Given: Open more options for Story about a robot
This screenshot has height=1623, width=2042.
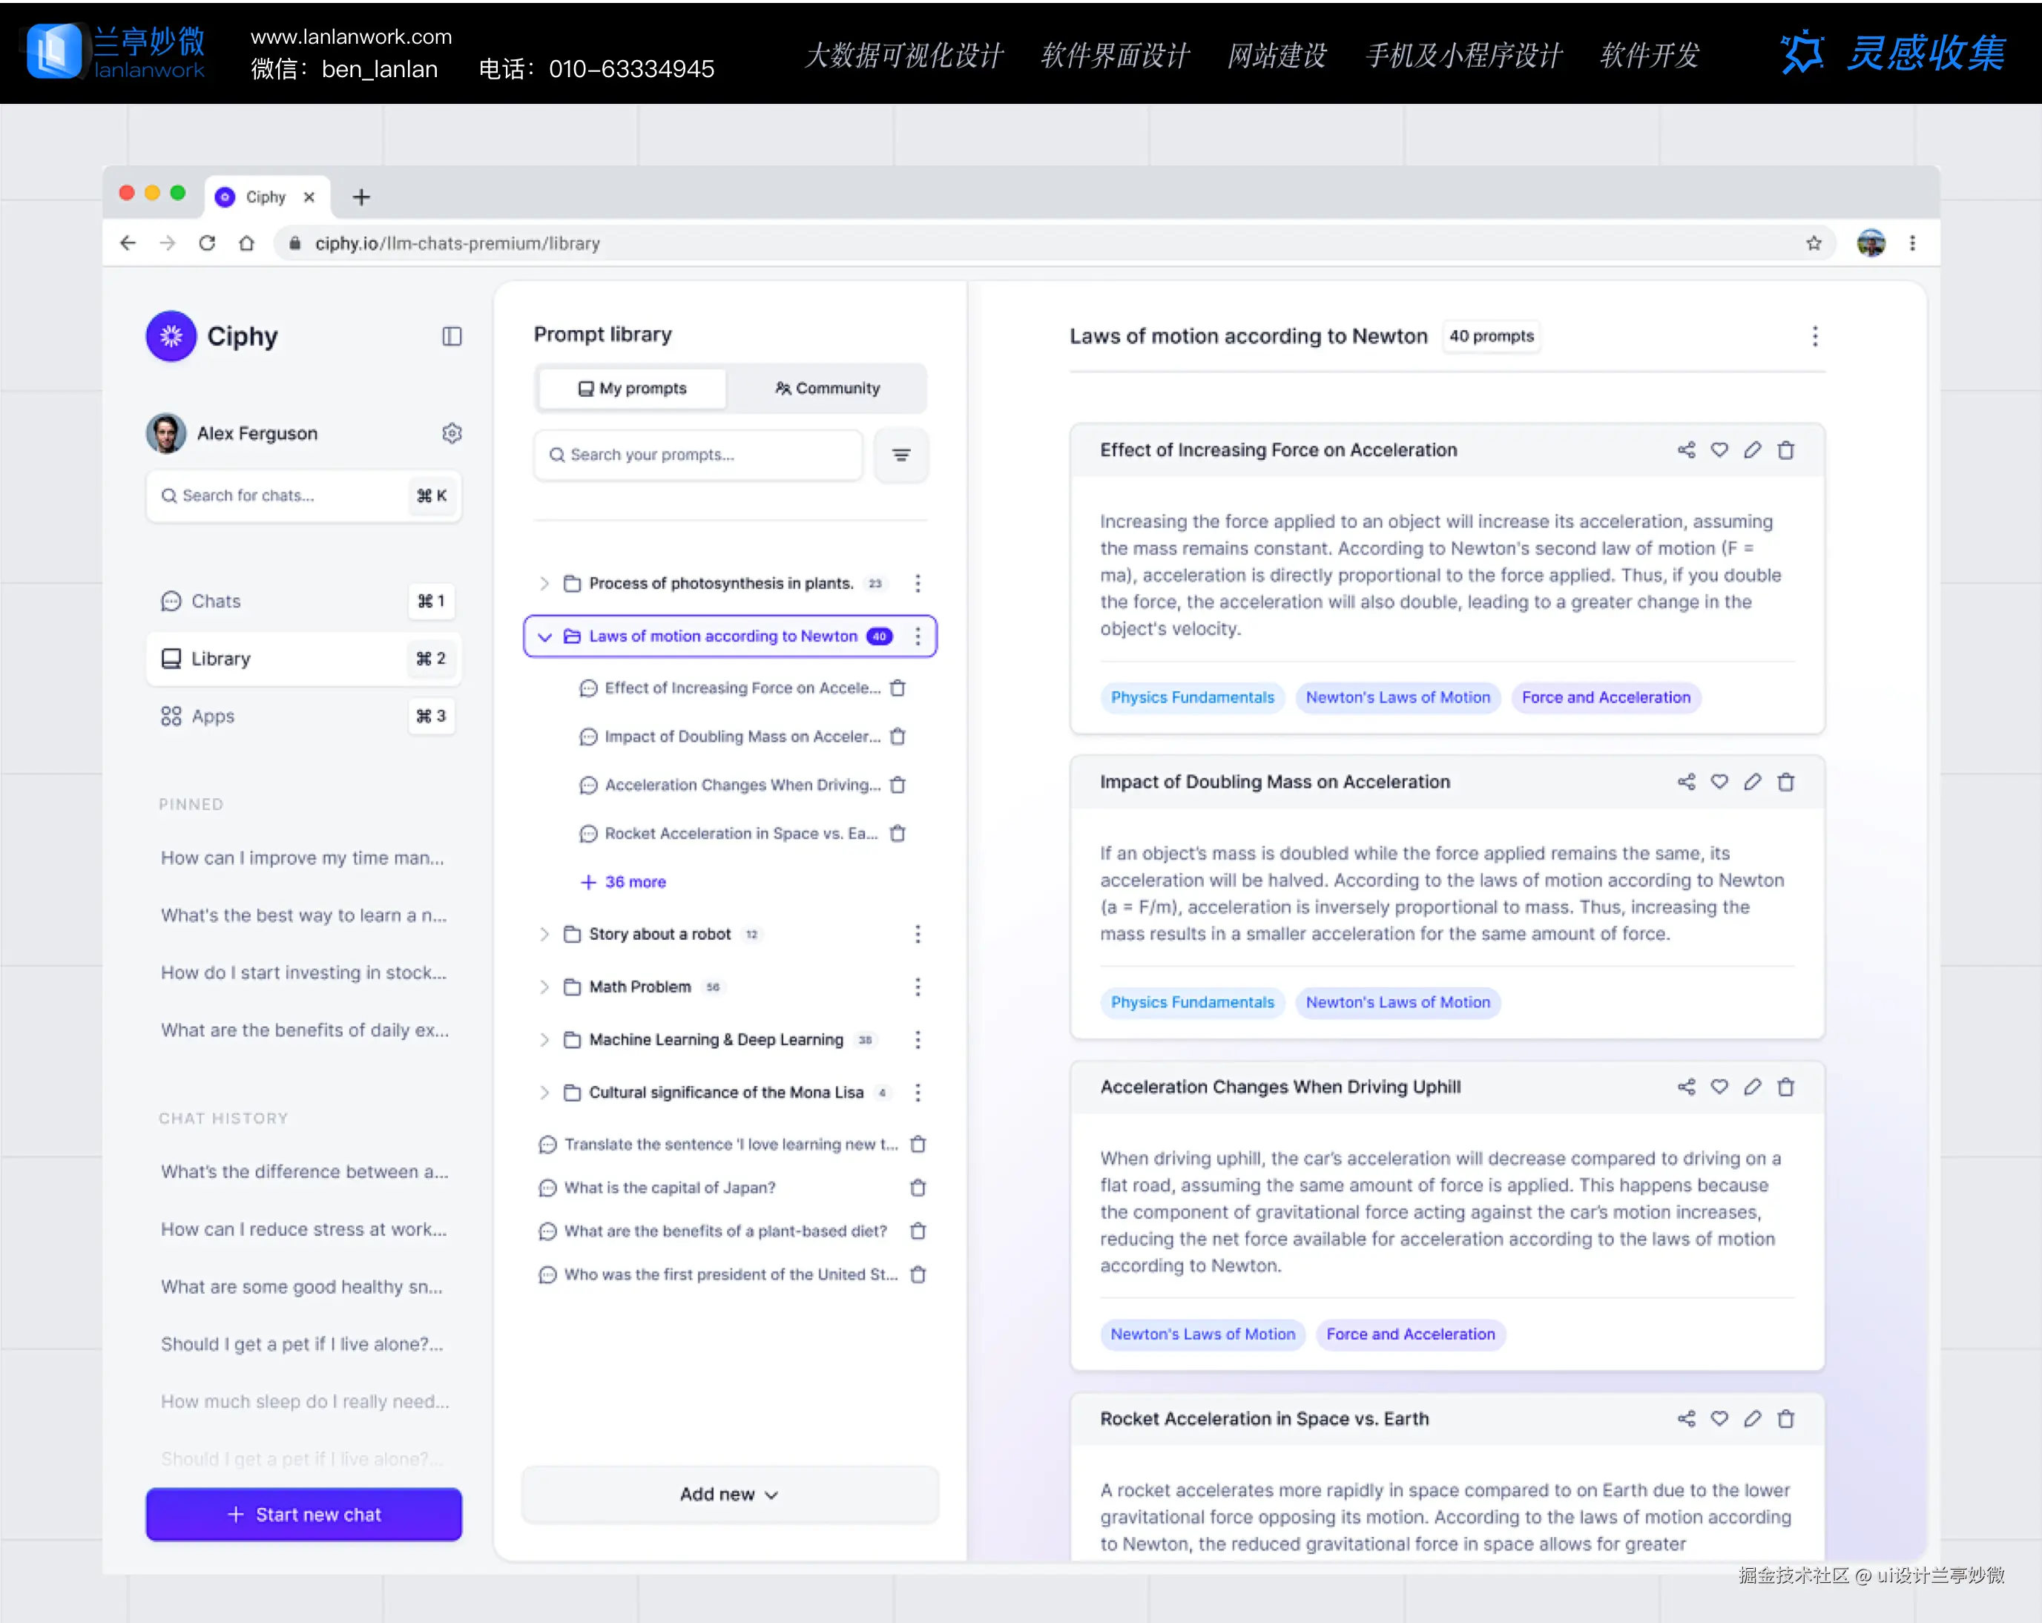Looking at the screenshot, I should coord(918,935).
